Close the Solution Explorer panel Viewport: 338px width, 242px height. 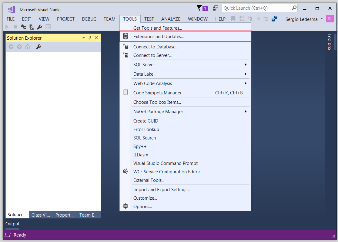click(96, 38)
